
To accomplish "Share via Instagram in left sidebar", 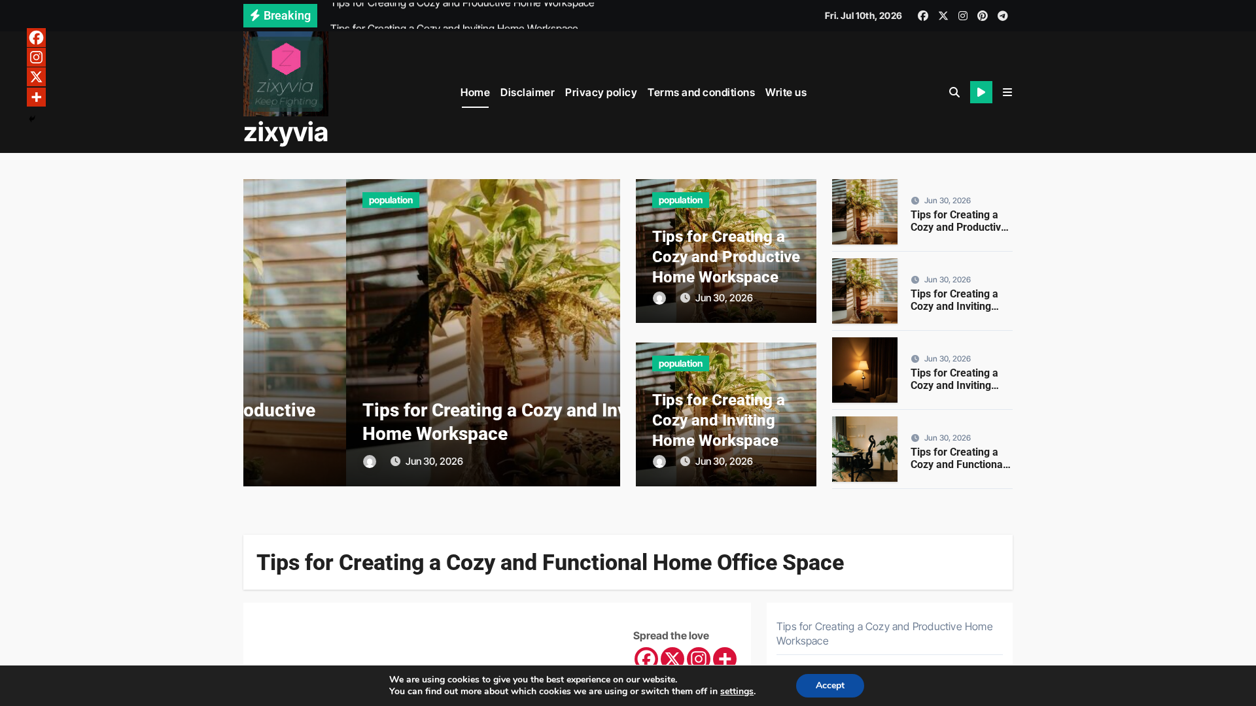I will [36, 58].
